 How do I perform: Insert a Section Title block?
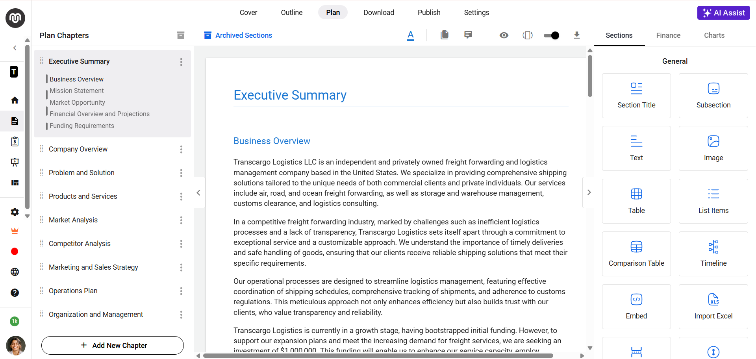point(636,96)
